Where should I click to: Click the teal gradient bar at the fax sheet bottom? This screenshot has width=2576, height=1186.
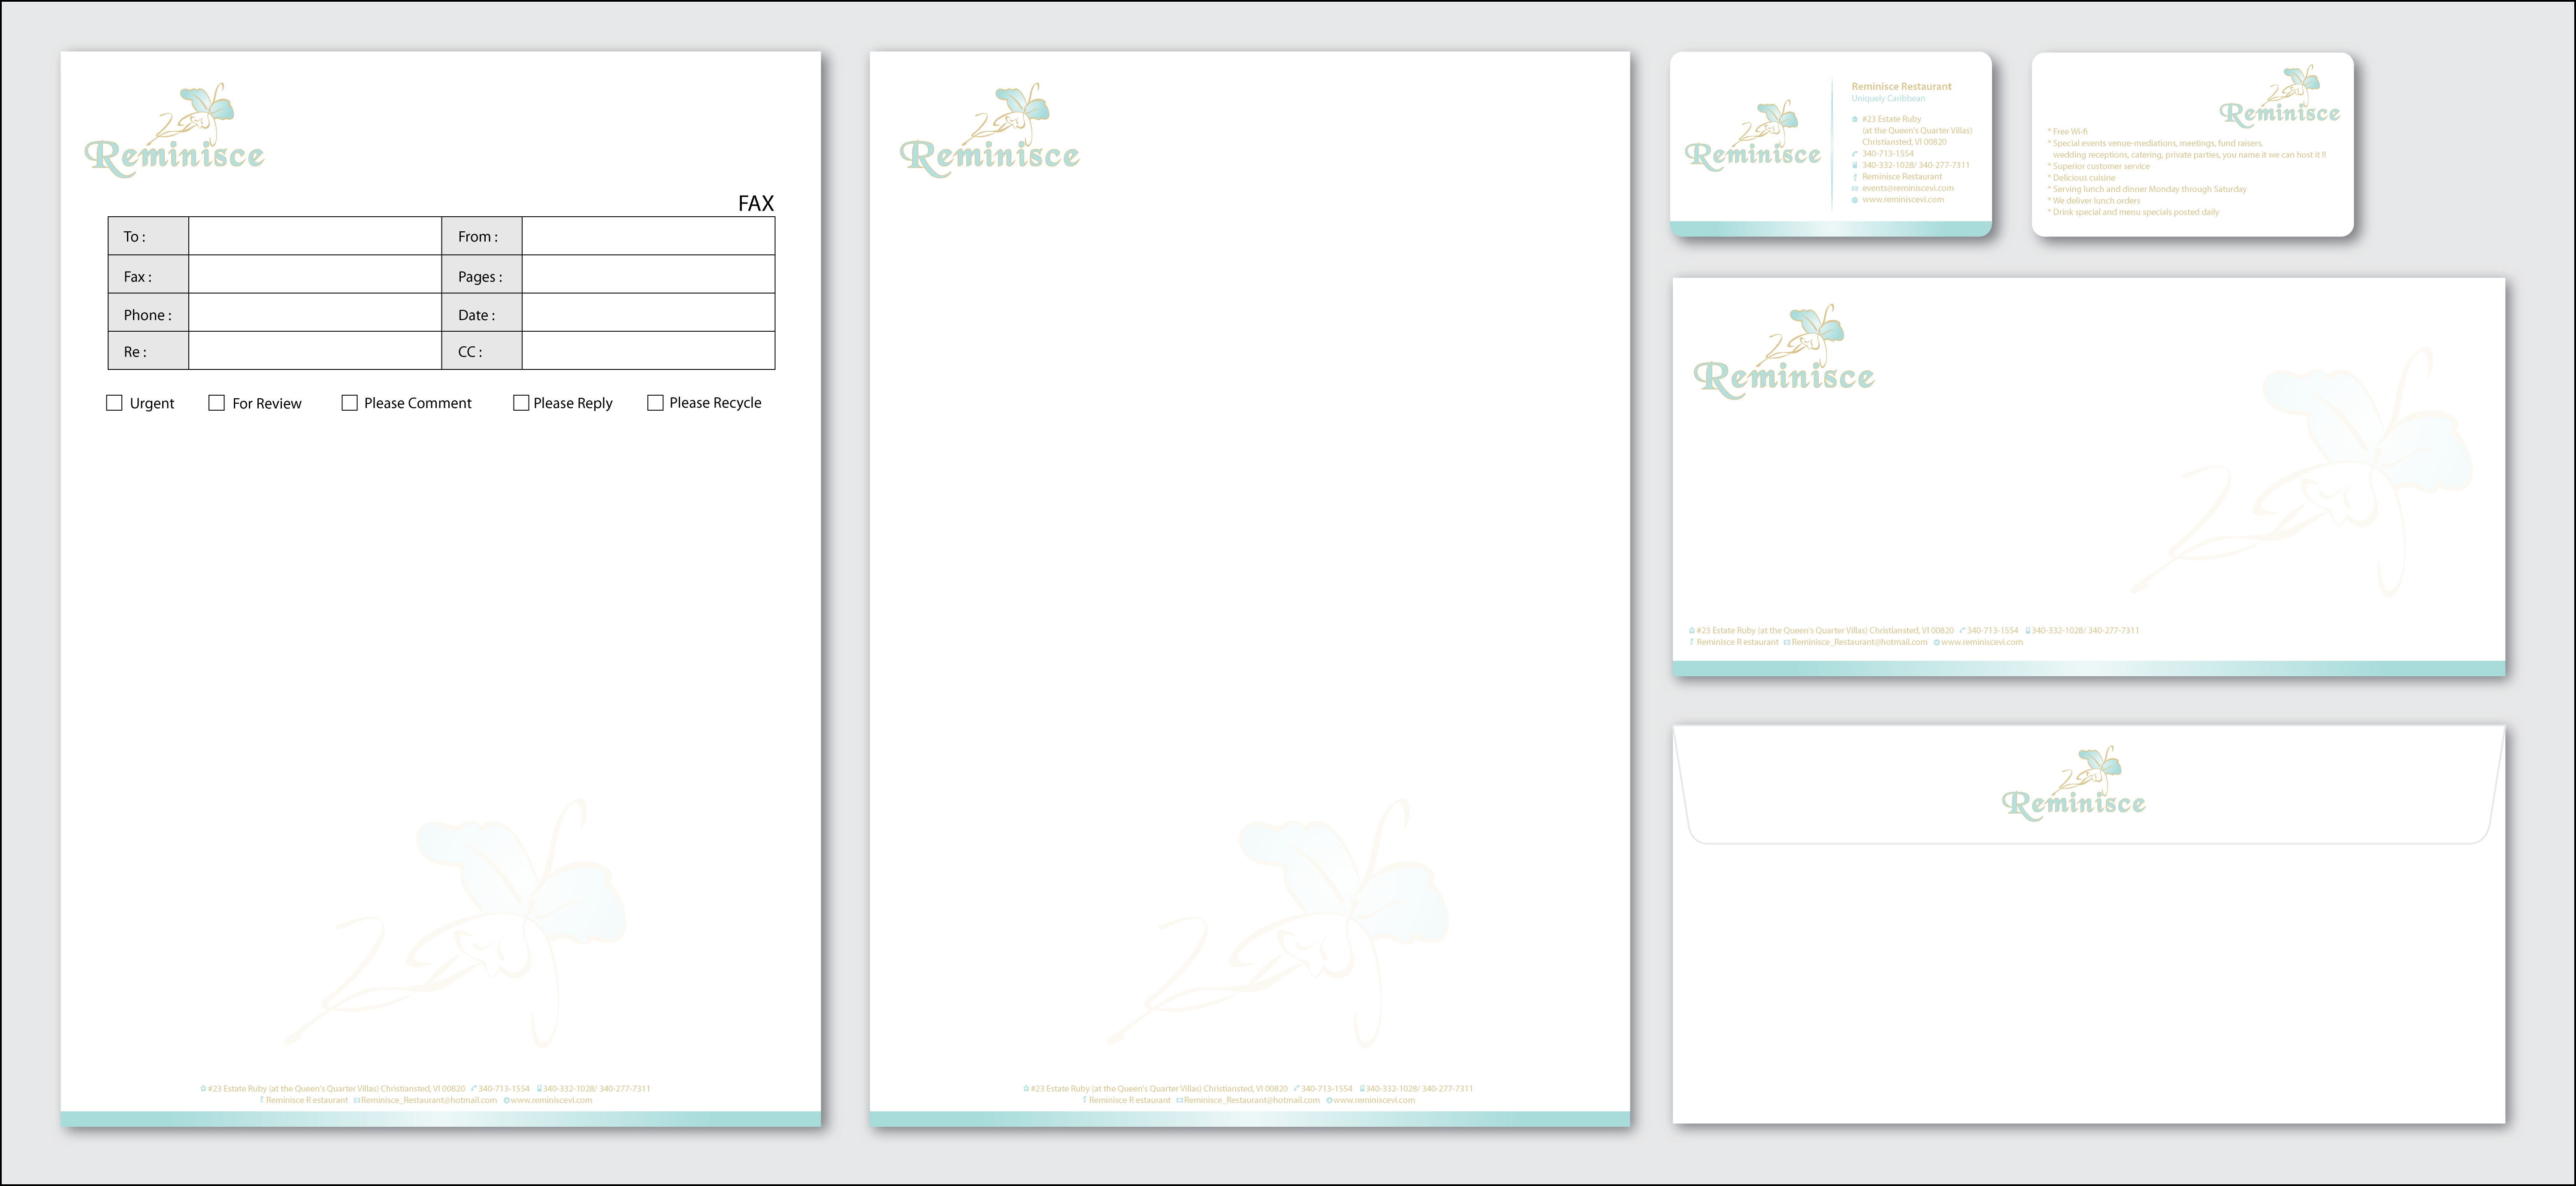click(440, 1119)
